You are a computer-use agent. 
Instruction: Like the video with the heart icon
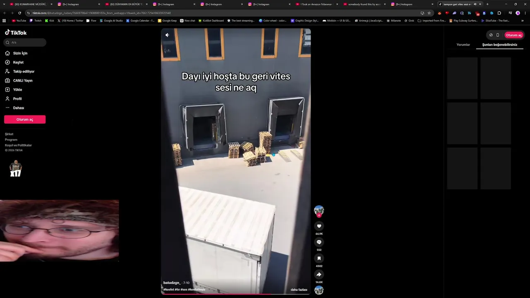pos(319,226)
